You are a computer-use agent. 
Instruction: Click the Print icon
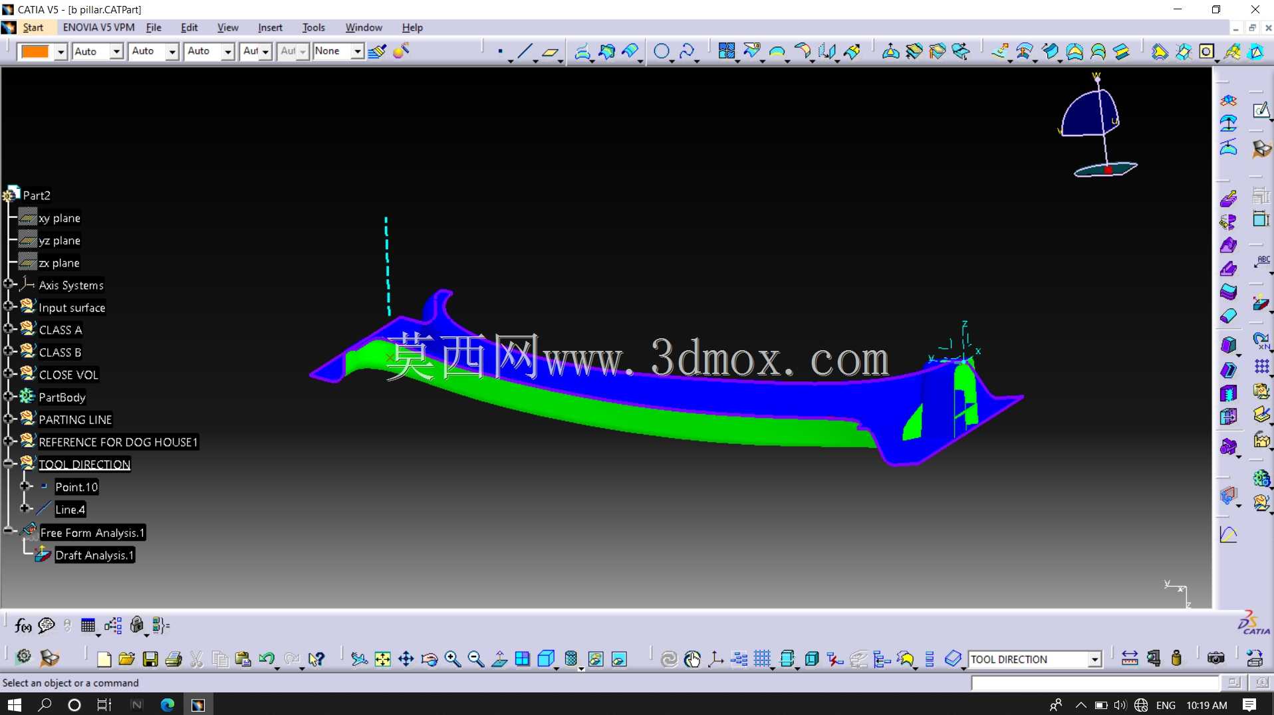coord(174,659)
